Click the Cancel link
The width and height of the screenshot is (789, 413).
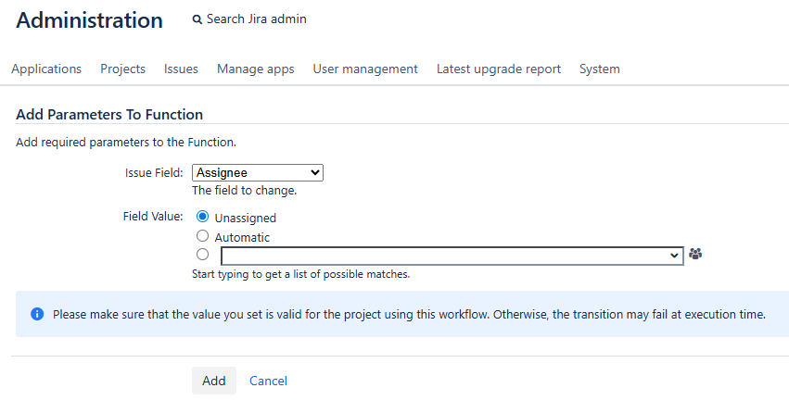(x=268, y=381)
